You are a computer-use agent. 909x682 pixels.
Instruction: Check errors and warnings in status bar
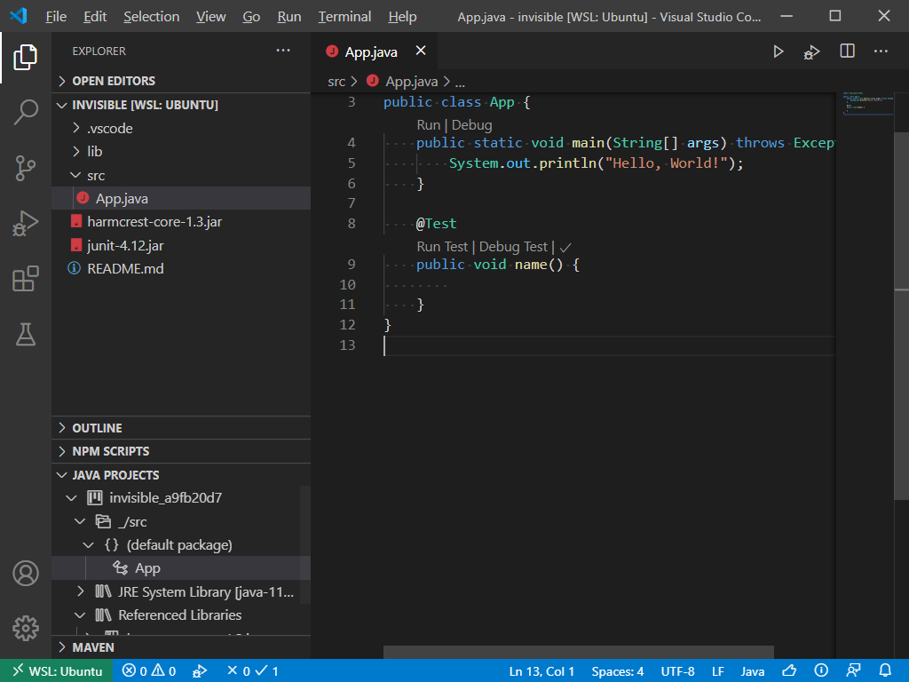148,670
